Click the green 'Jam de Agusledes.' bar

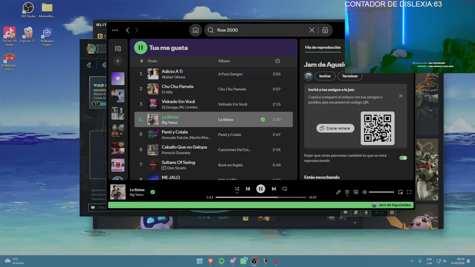[x=261, y=205]
